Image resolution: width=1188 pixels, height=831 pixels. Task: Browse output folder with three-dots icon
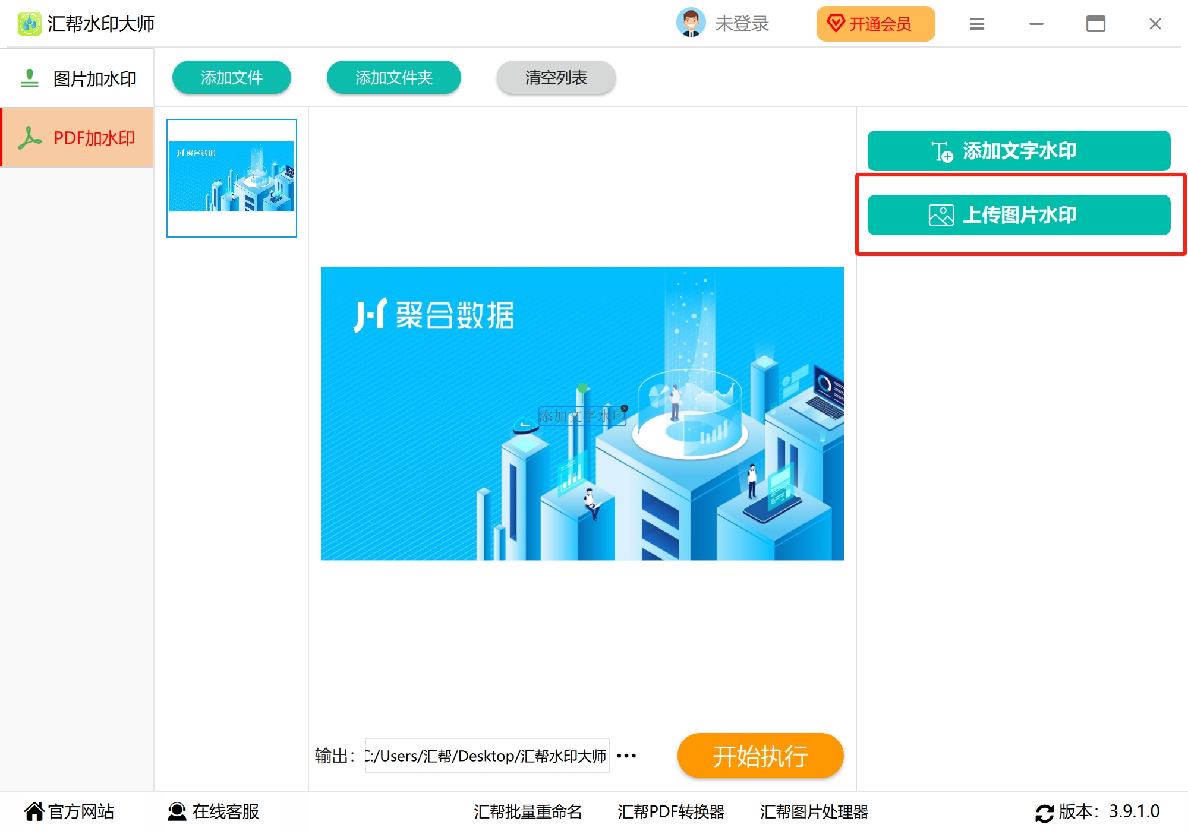[626, 756]
